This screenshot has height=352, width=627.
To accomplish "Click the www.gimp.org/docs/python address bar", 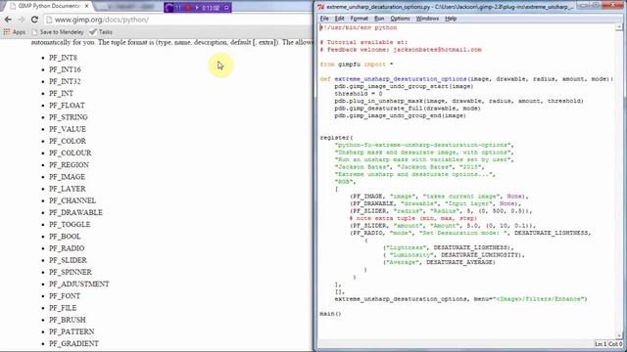I will click(178, 20).
